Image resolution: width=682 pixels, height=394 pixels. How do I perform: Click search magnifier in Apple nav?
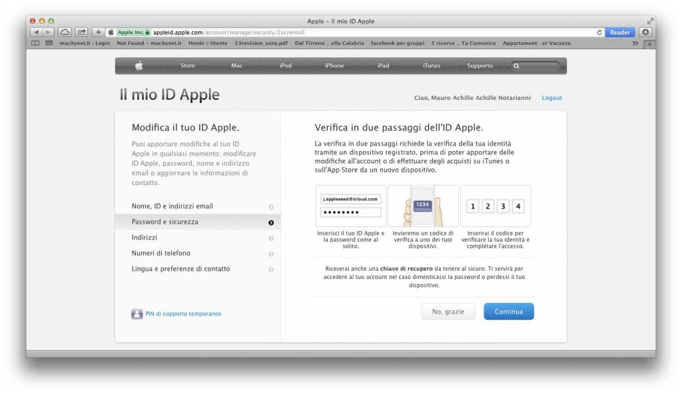coord(516,66)
